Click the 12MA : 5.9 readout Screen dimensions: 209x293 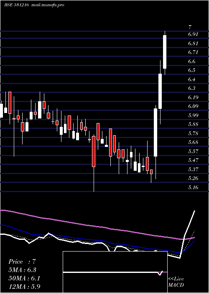[24, 286]
